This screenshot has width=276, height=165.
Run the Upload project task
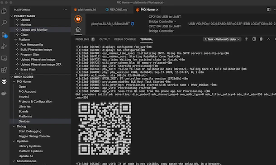pos(25,20)
